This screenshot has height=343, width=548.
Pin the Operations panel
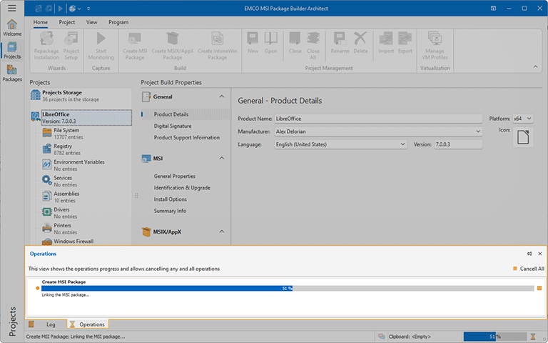point(529,254)
